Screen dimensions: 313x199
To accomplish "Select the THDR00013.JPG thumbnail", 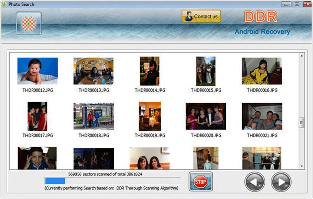I will pos(93,71).
